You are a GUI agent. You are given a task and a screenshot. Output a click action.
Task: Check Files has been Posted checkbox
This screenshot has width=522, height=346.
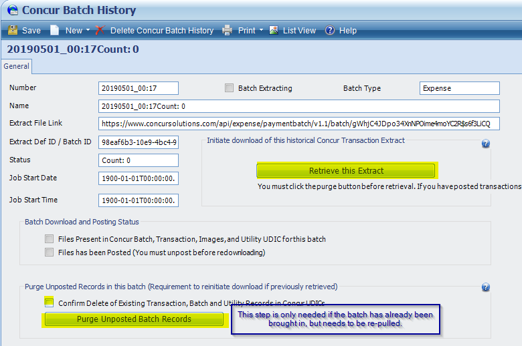coord(50,252)
